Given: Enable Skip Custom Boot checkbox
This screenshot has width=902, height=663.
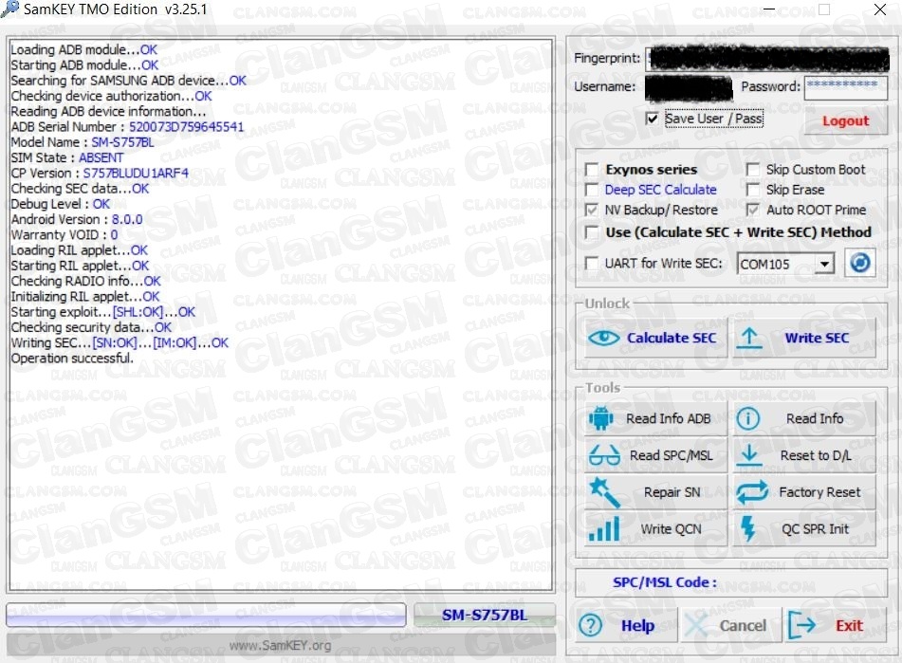Looking at the screenshot, I should coord(752,170).
